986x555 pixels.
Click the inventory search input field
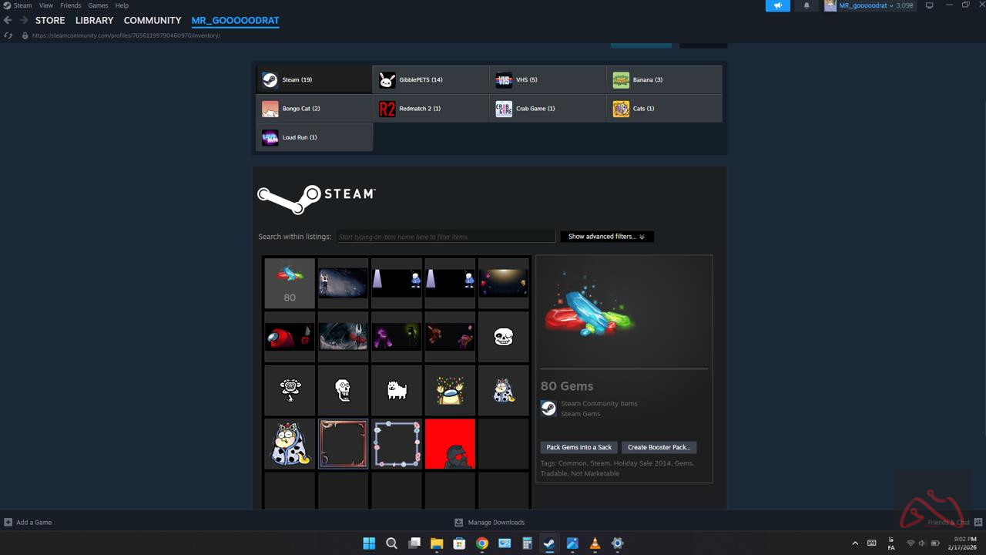445,237
